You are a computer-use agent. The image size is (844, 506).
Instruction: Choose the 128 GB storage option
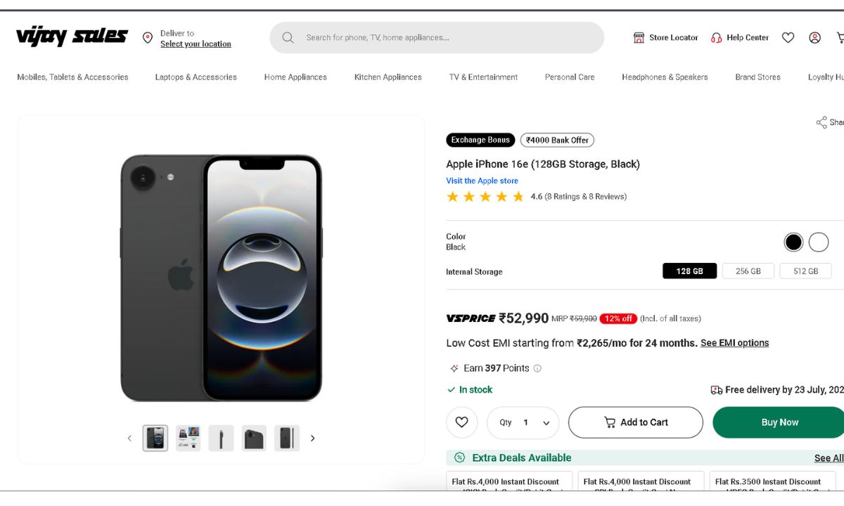click(x=689, y=271)
